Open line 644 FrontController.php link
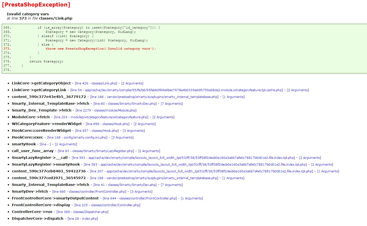 (140, 198)
